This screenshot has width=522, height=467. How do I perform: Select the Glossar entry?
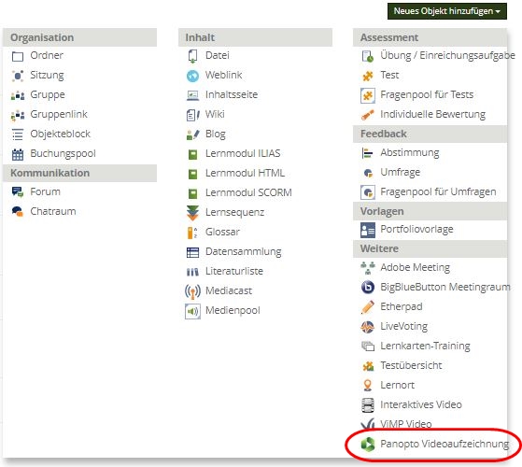(222, 232)
